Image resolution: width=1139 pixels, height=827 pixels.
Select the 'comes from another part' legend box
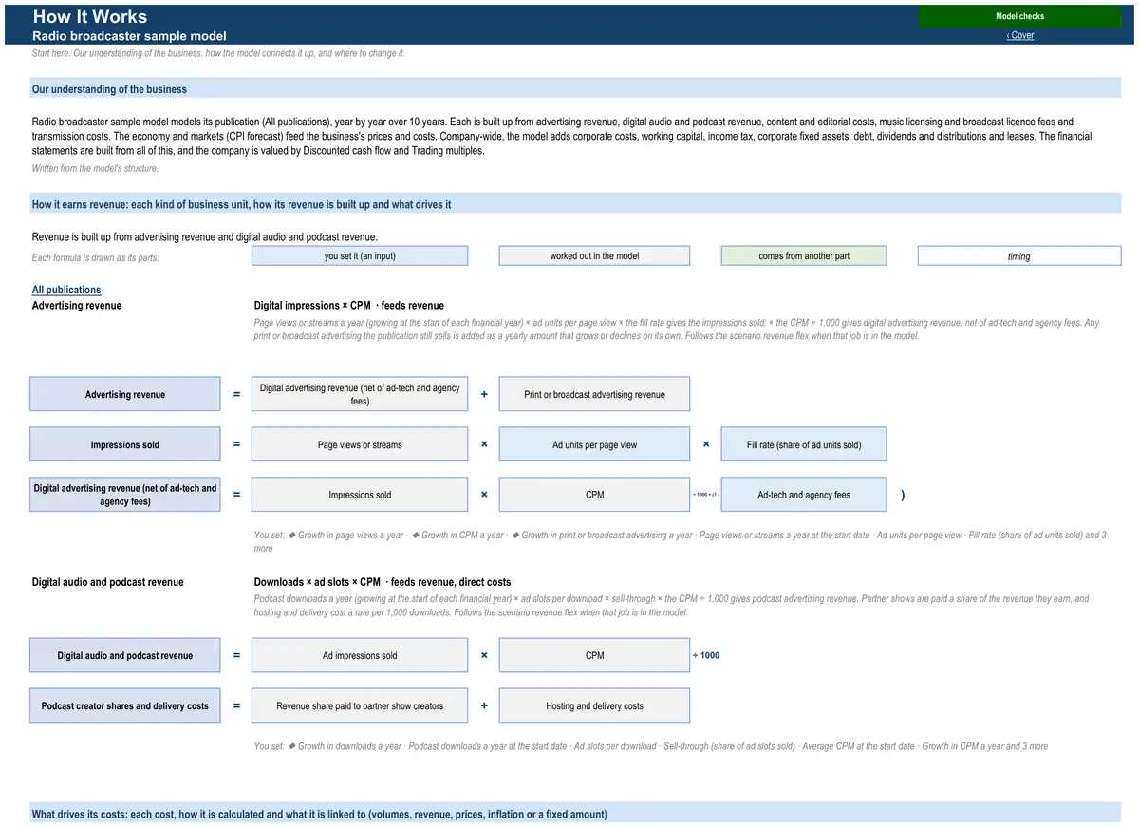coord(804,255)
